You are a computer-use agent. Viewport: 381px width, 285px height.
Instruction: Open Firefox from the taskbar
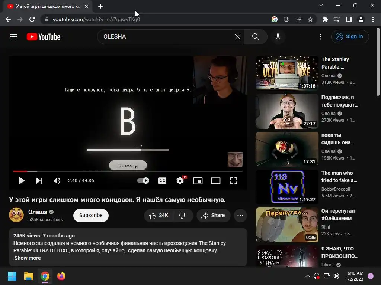point(61,276)
